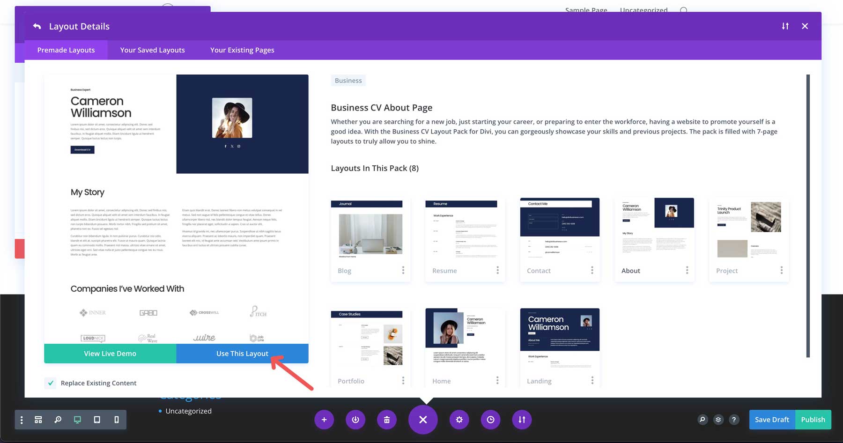
Task: Open the Divi page settings gear icon
Action: click(459, 420)
